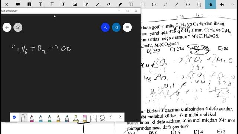Viewport: 238px width, 134px height.
Task: Click the Whiteboard window title text
Action: click(9, 11)
